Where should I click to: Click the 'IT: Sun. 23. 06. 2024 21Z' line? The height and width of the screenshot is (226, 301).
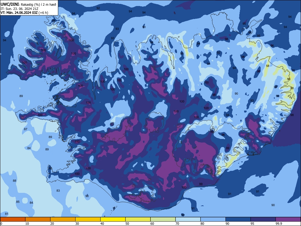(20, 9)
